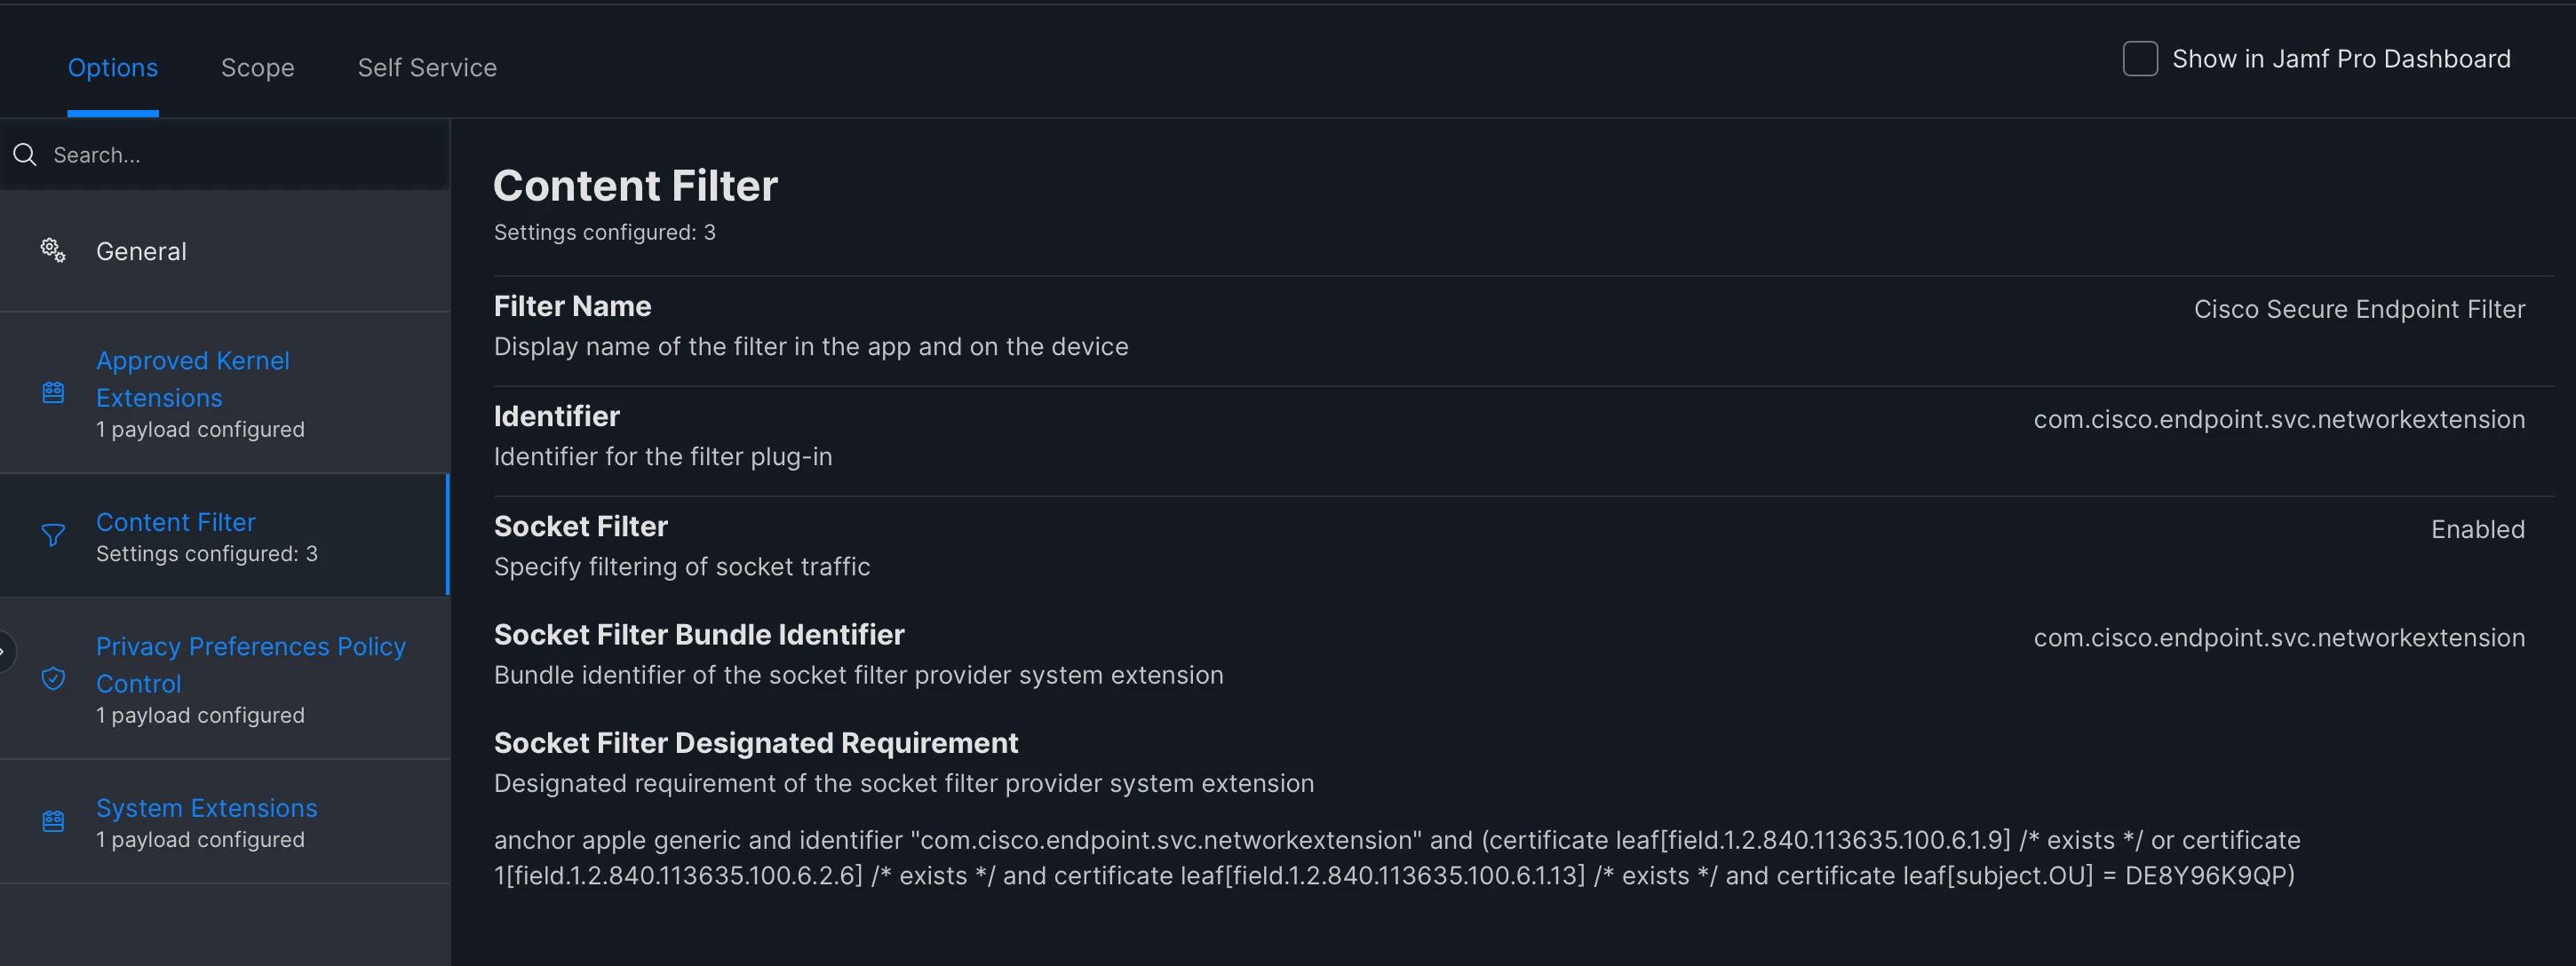2576x966 pixels.
Task: Click "1 payload configured" under Approved Kernel Extensions
Action: [200, 429]
